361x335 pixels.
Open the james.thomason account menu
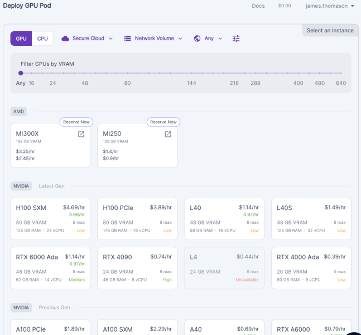pyautogui.click(x=330, y=6)
